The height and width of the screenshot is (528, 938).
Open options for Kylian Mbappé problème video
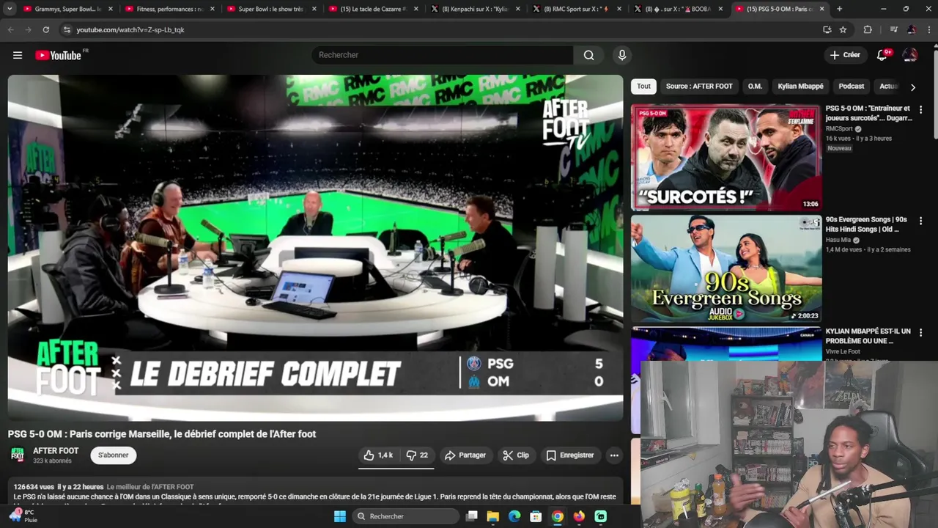(x=920, y=333)
